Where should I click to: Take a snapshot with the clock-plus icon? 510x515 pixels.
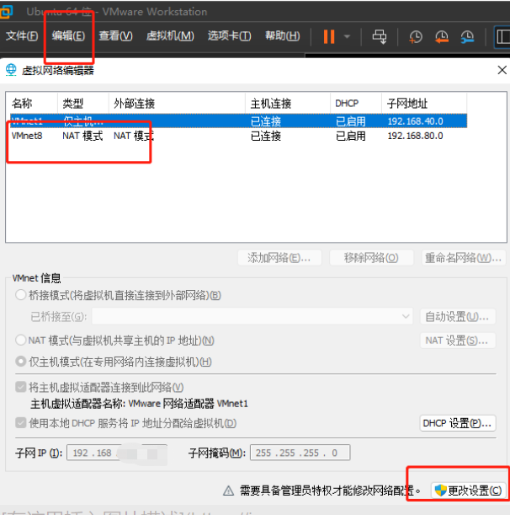point(416,36)
